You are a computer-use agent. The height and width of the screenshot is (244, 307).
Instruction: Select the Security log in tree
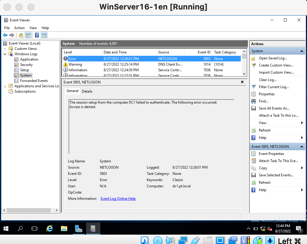coord(26,65)
